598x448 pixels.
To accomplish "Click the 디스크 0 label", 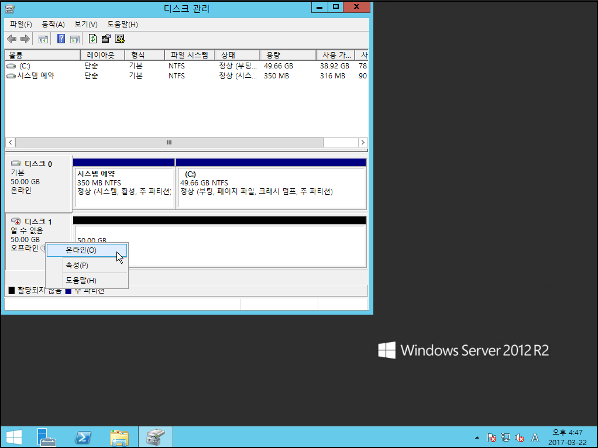I will [x=39, y=164].
